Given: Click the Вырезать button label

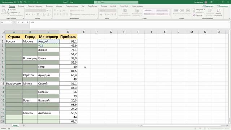Looking at the screenshot, I should tap(13, 10).
